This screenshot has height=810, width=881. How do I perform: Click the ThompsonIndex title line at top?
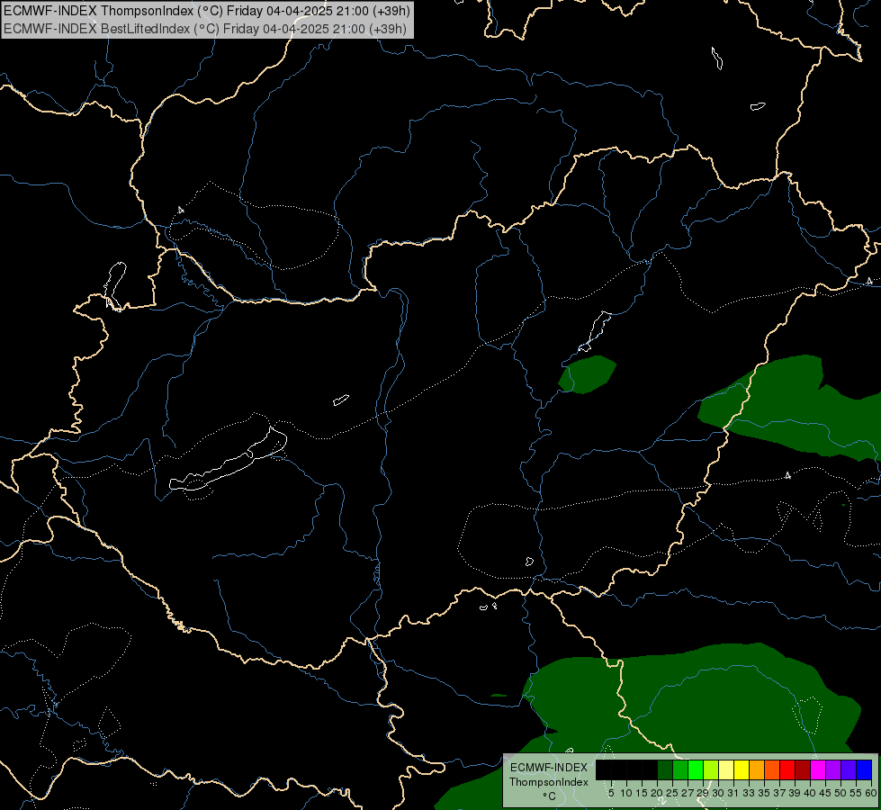(x=207, y=11)
